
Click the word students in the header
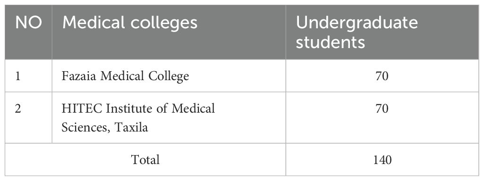(x=330, y=42)
